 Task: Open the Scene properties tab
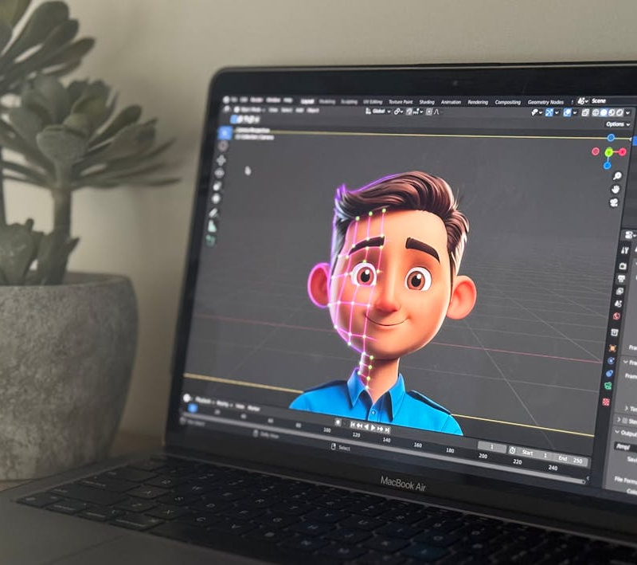point(619,304)
